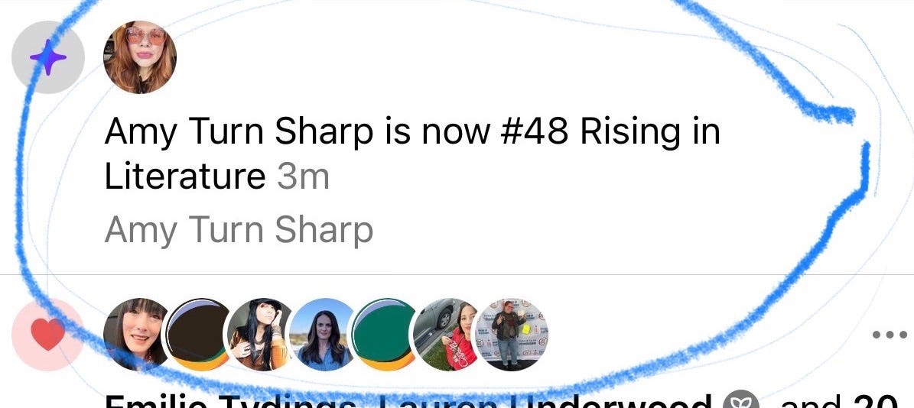
Task: Open the '#48 Rising in' notification headline
Action: (610, 133)
